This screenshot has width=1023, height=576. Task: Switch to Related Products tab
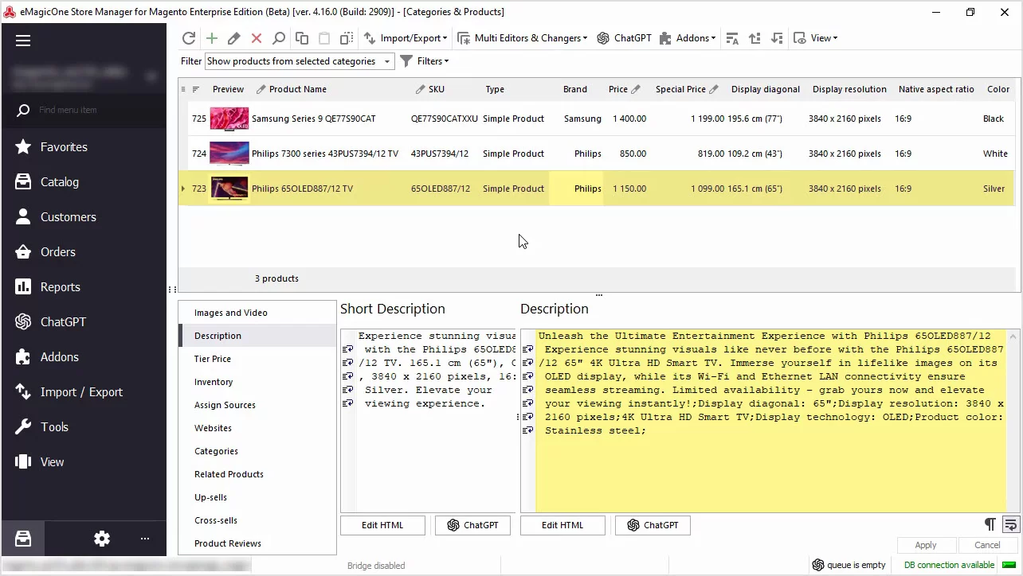click(257, 474)
